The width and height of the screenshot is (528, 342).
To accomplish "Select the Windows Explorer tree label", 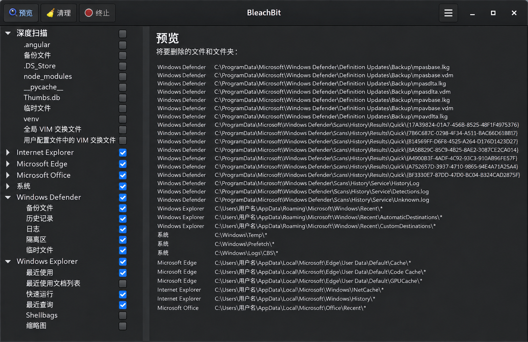I will tap(47, 261).
